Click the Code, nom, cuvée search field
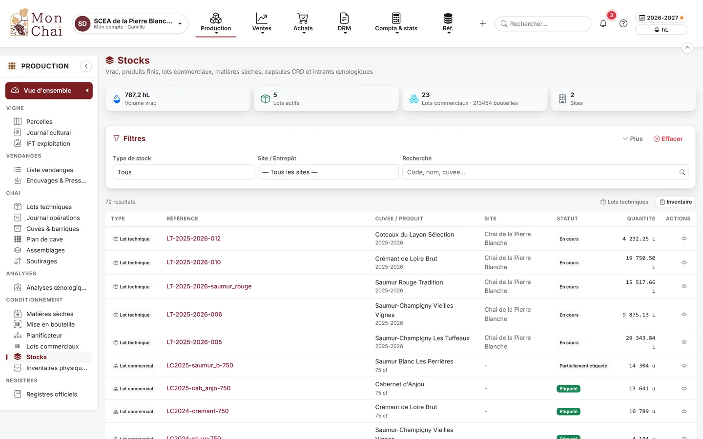This screenshot has height=439, width=703. (545, 172)
